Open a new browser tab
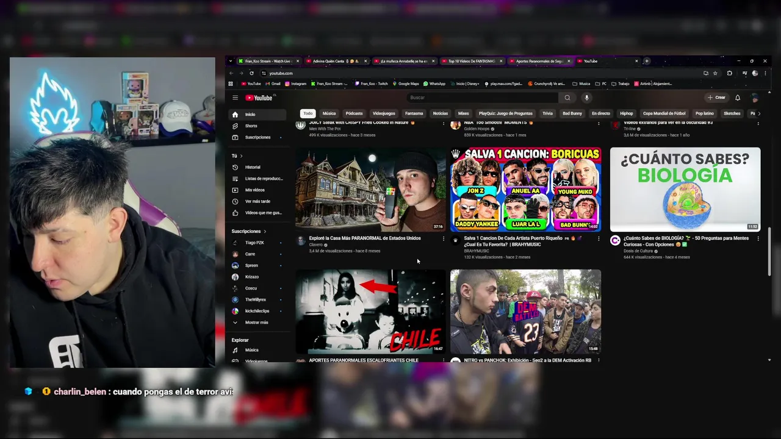Image resolution: width=781 pixels, height=439 pixels. coord(647,61)
